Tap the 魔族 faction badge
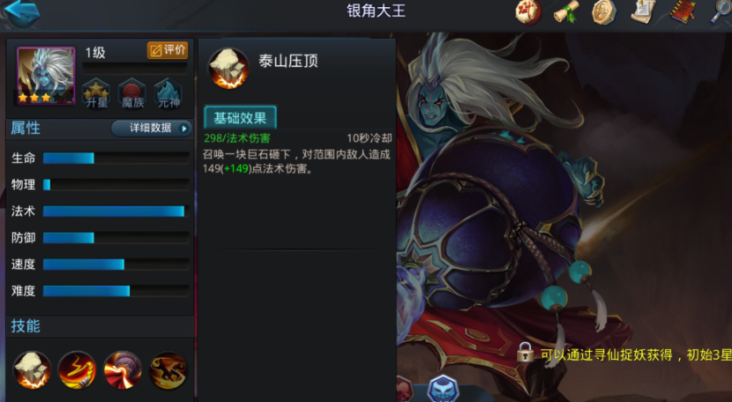This screenshot has width=732, height=402. [x=132, y=93]
